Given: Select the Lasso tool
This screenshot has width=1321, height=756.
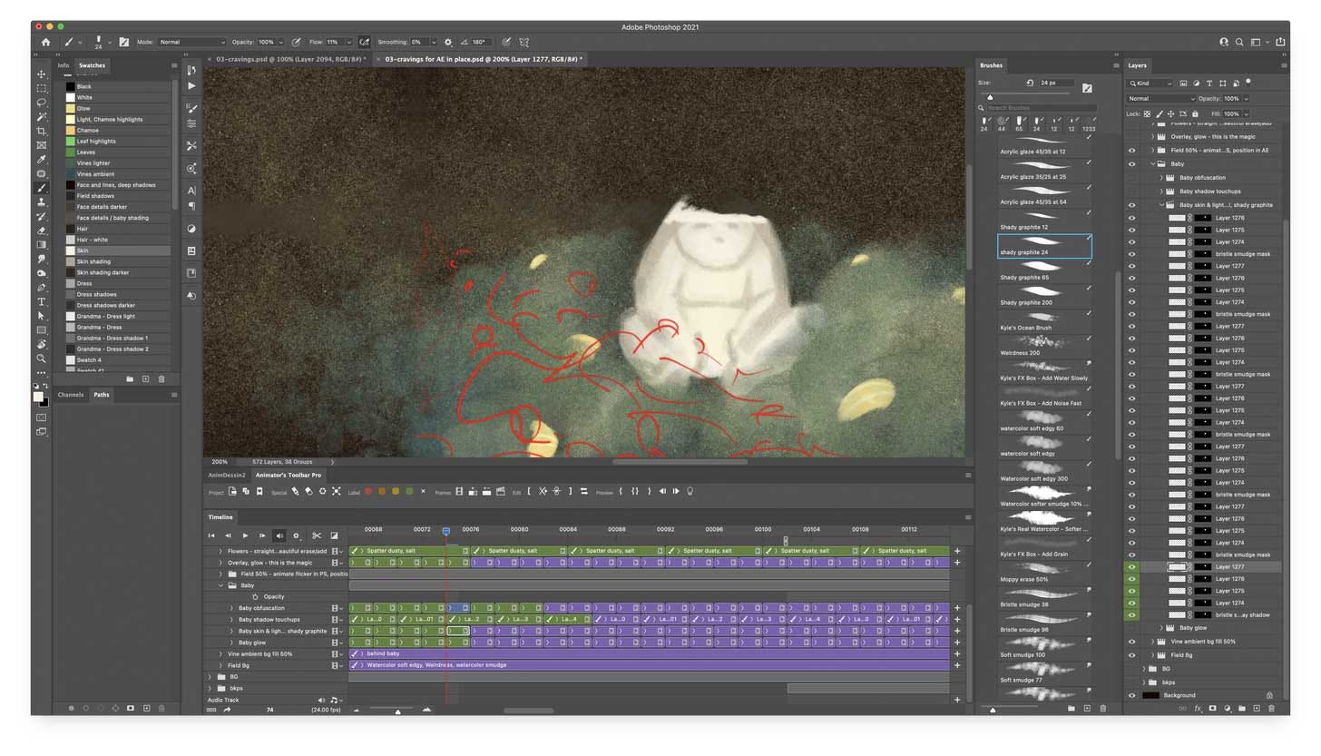Looking at the screenshot, I should [x=41, y=103].
